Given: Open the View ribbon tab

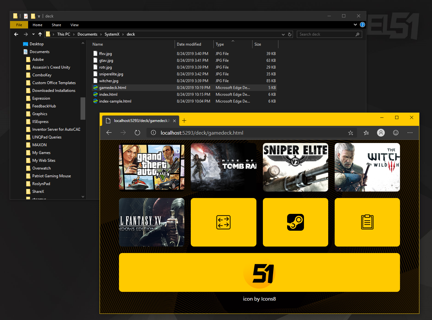Looking at the screenshot, I should pos(74,25).
